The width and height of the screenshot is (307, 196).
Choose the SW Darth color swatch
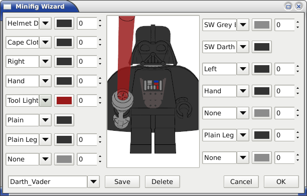coord(262,47)
